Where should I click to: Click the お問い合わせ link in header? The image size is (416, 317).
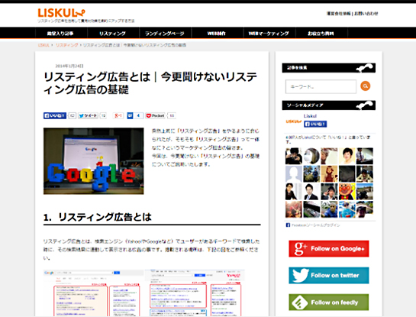click(366, 14)
